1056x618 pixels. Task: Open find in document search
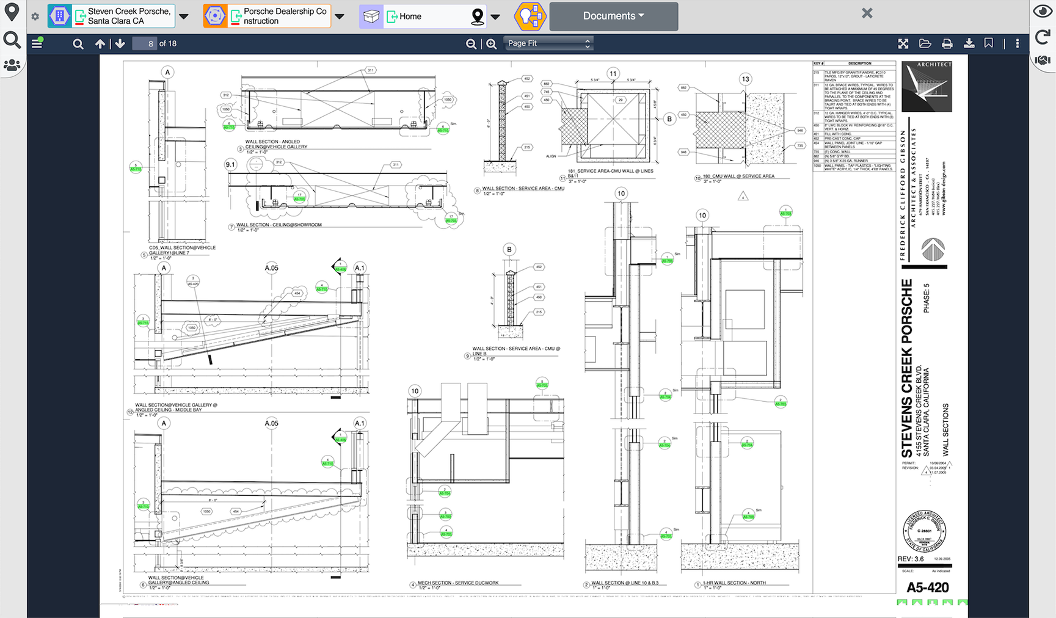[x=78, y=44]
